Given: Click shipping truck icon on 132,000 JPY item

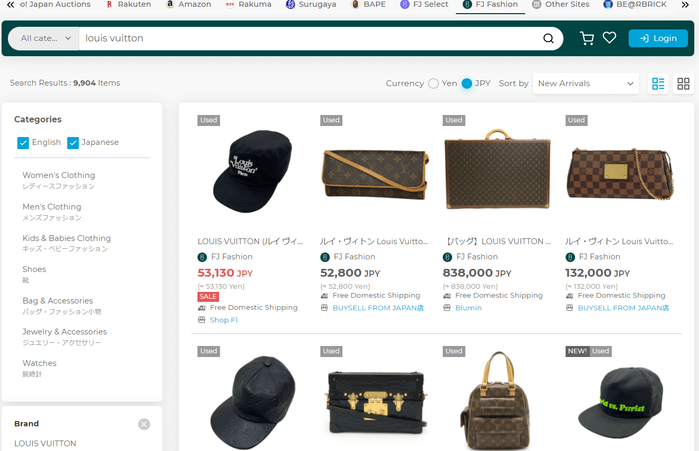Looking at the screenshot, I should [569, 296].
